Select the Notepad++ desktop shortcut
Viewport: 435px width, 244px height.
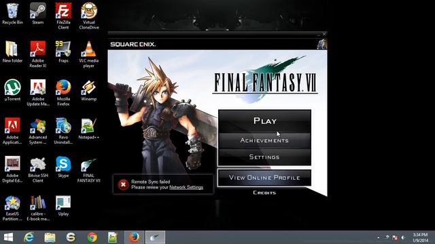[x=89, y=129]
